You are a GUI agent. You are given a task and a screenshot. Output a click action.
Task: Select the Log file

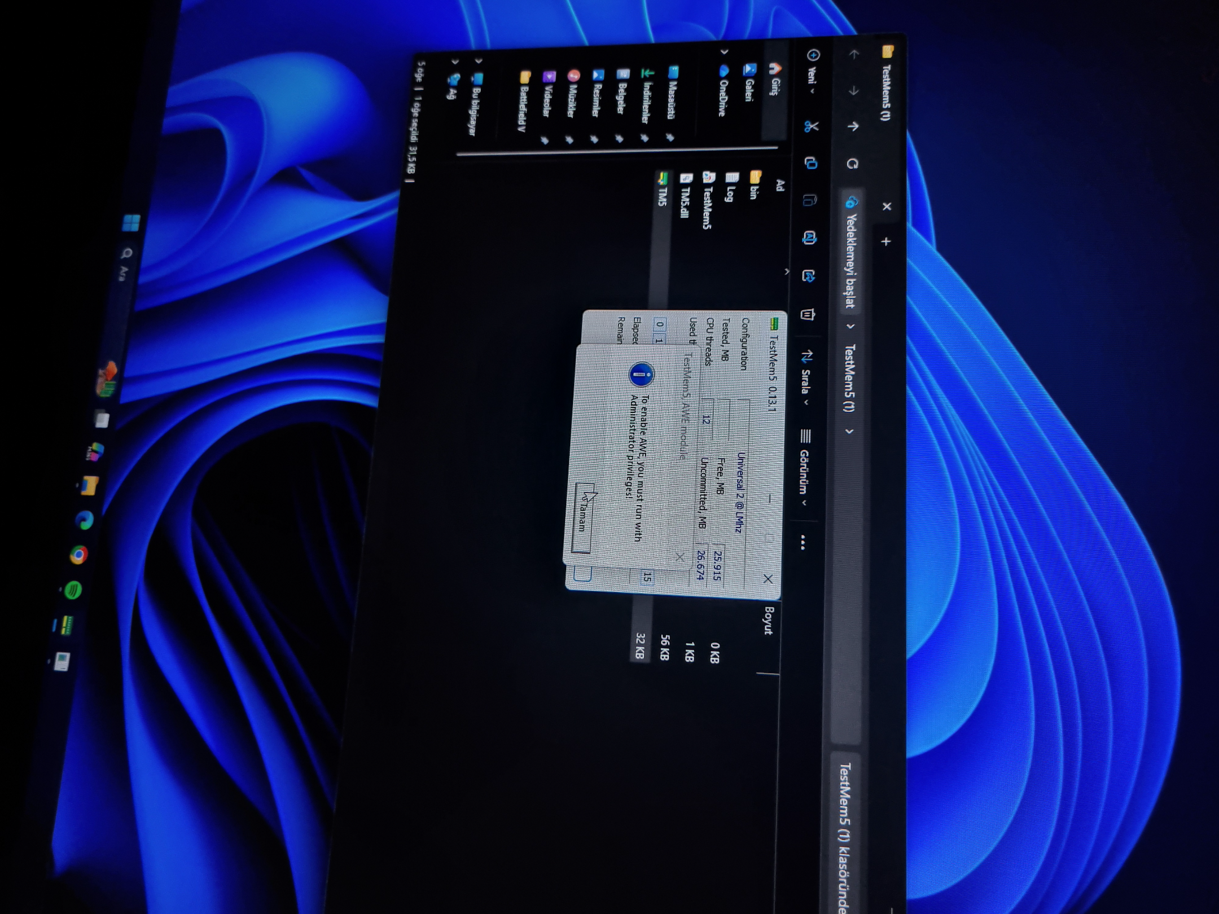coord(731,187)
